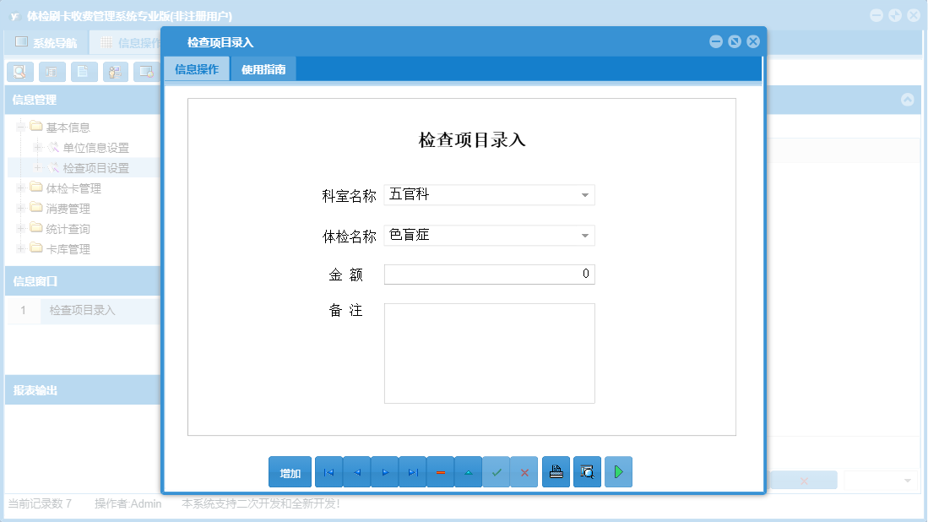The width and height of the screenshot is (928, 522).
Task: Advance to the next record
Action: click(384, 471)
